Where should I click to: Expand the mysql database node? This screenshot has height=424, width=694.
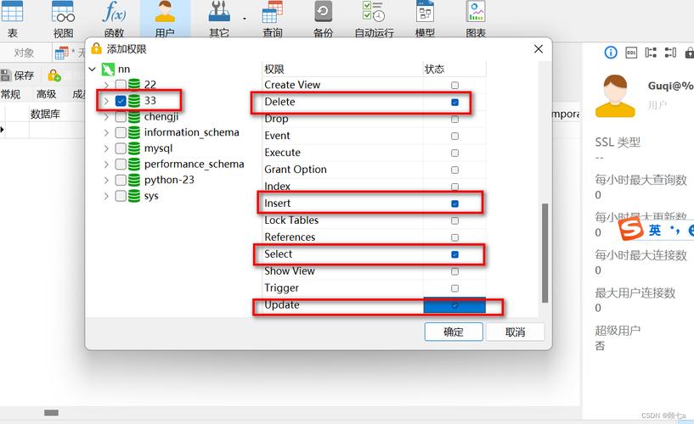[106, 148]
